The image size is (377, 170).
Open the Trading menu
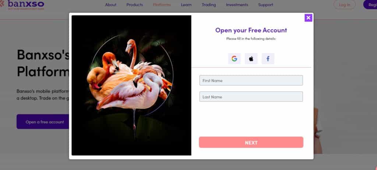click(209, 5)
